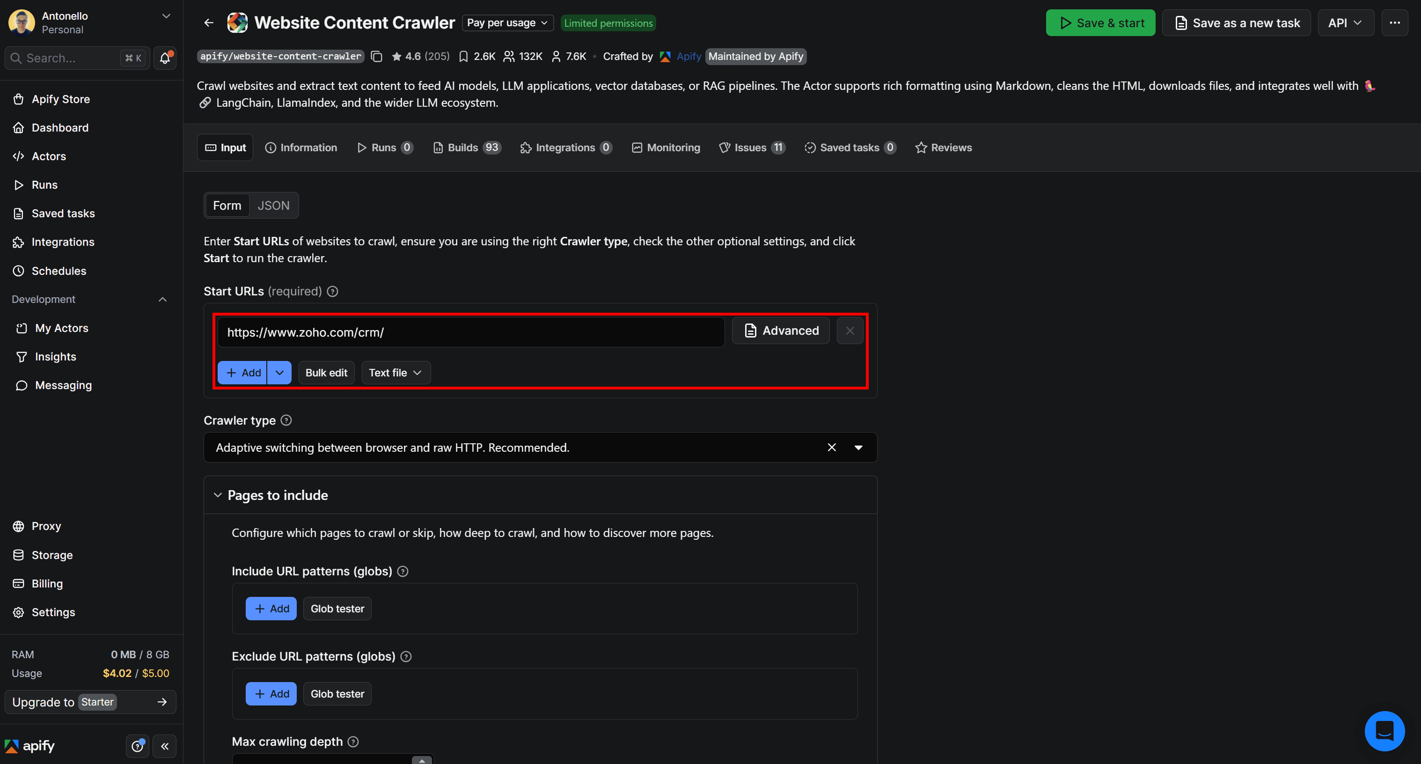Click the bookmark icon showing 2.6K
1421x764 pixels.
pos(463,56)
